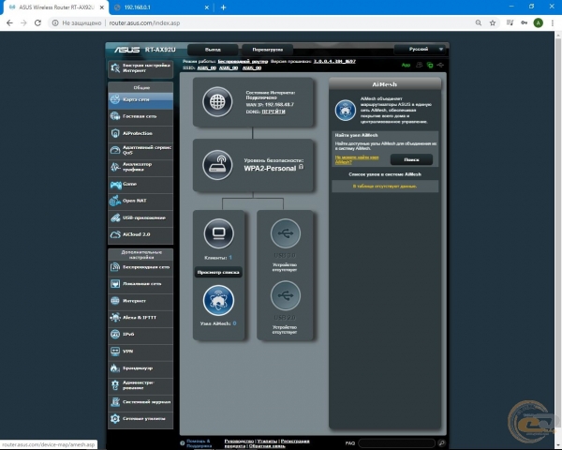Open the Русский language dropdown
Image resolution: width=562 pixels, height=450 pixels.
(x=420, y=49)
